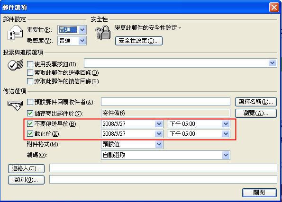Image resolution: width=282 pixels, height=202 pixels.
Task: Close the 郵件選項 dialog with the X
Action: 274,8
